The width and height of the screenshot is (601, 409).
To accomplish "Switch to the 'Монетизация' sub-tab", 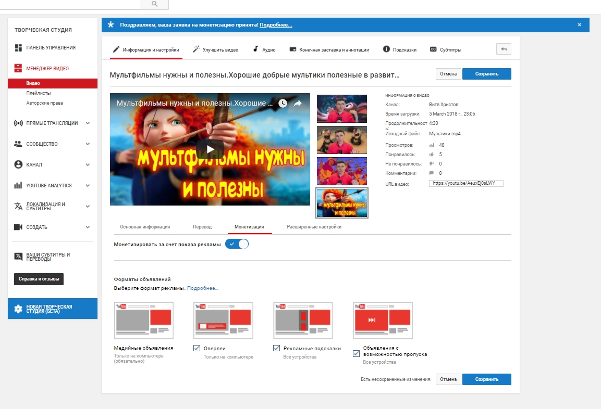I will click(249, 227).
